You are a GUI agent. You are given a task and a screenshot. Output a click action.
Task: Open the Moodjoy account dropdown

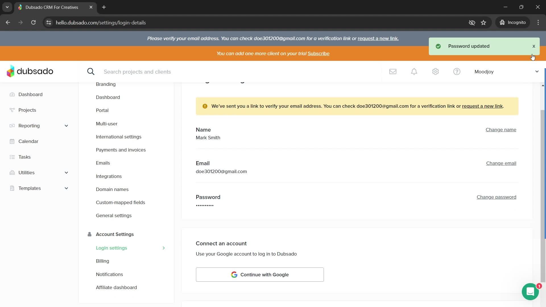pyautogui.click(x=506, y=72)
